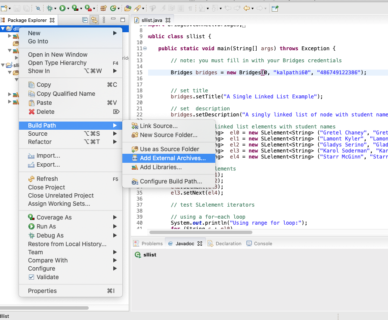Image resolution: width=388 pixels, height=320 pixels.
Task: Click the red Delete X icon in menu
Action: tap(31, 112)
